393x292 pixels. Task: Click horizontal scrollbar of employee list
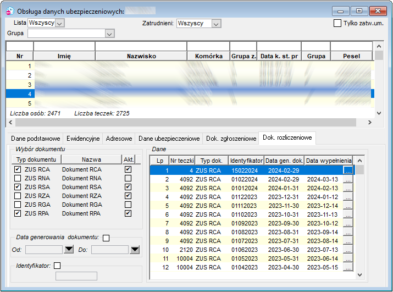186,123
